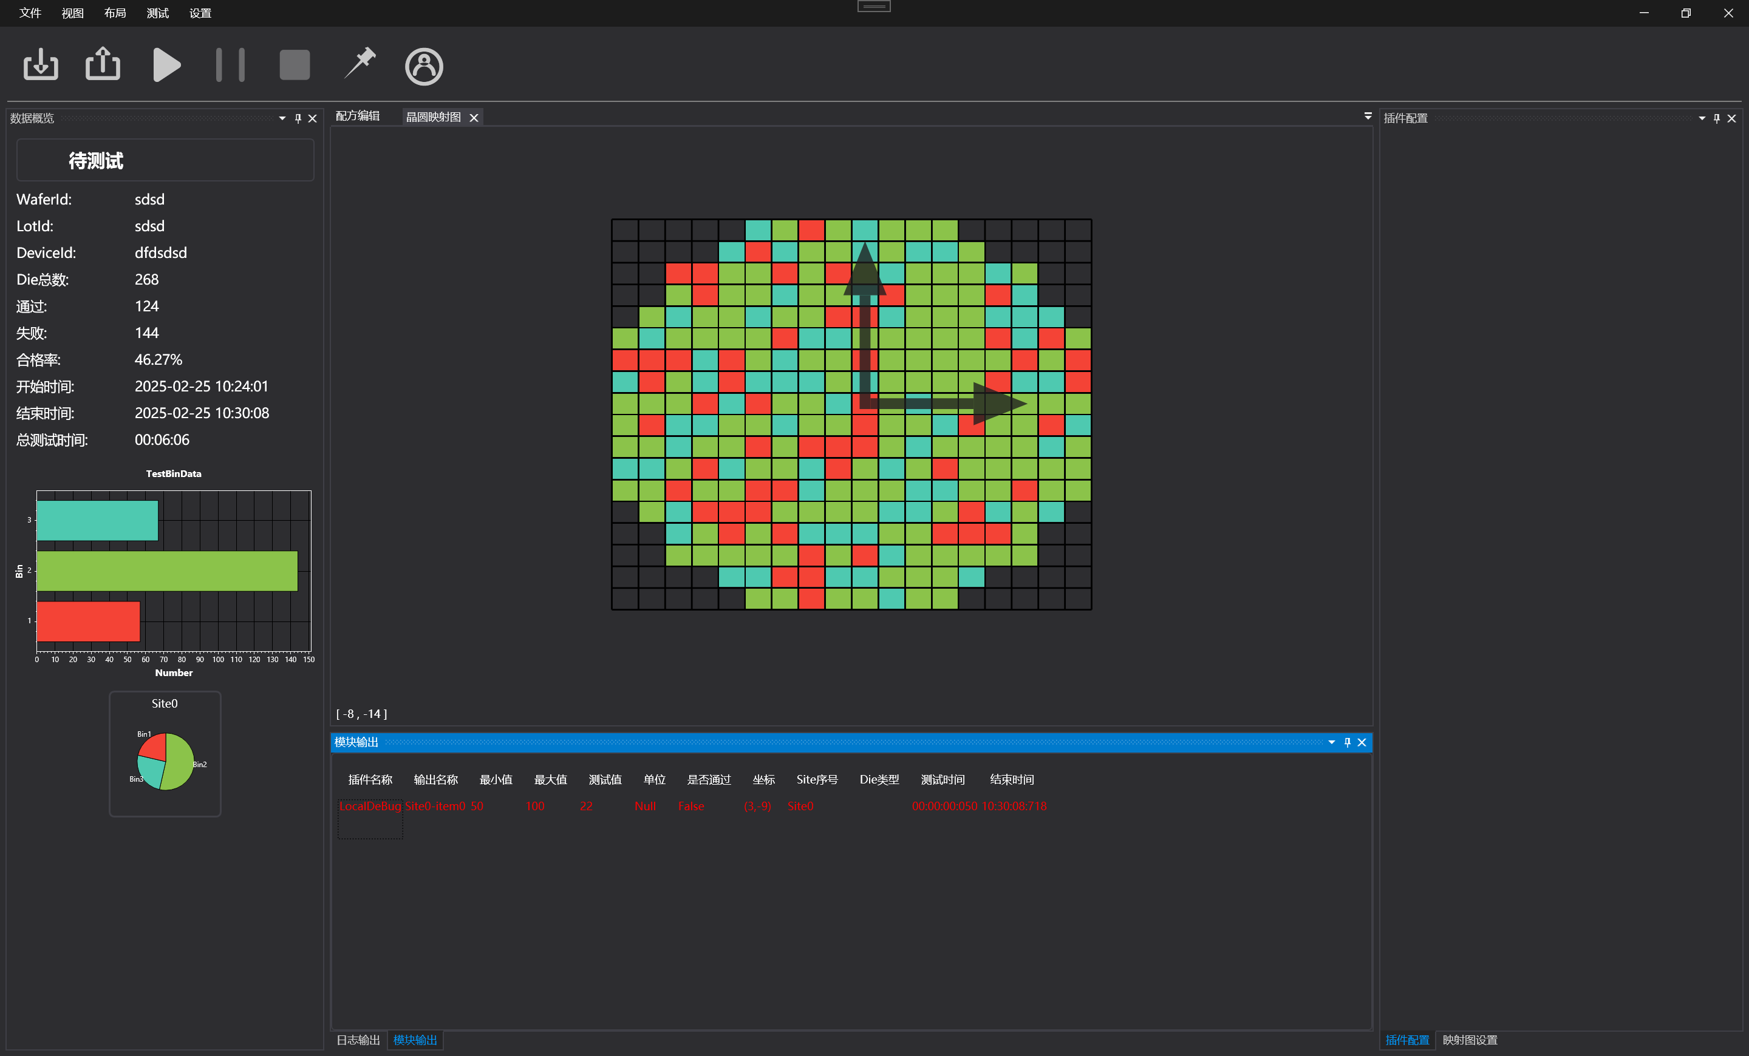Click the pin tool icon in toolbar
The height and width of the screenshot is (1056, 1749).
(x=360, y=64)
